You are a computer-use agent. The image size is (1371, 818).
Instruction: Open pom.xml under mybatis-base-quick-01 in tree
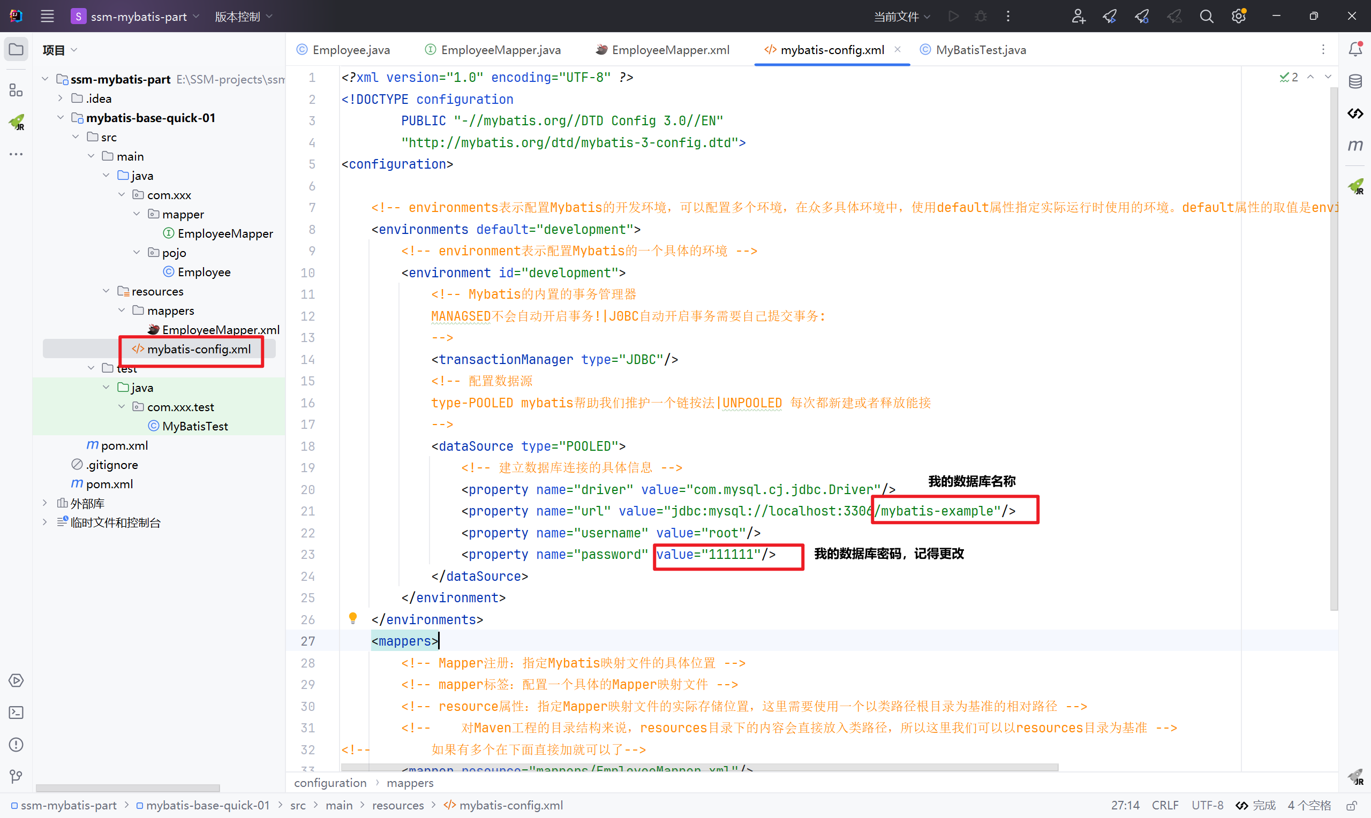(124, 445)
